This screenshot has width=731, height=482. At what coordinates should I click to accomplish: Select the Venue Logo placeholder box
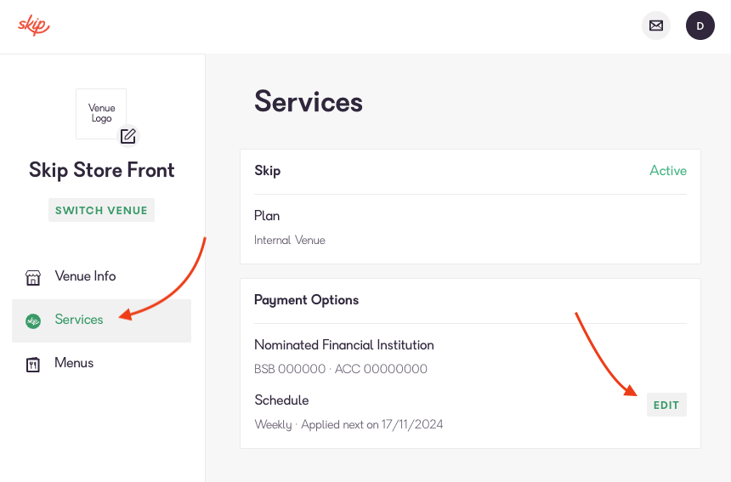pos(101,114)
